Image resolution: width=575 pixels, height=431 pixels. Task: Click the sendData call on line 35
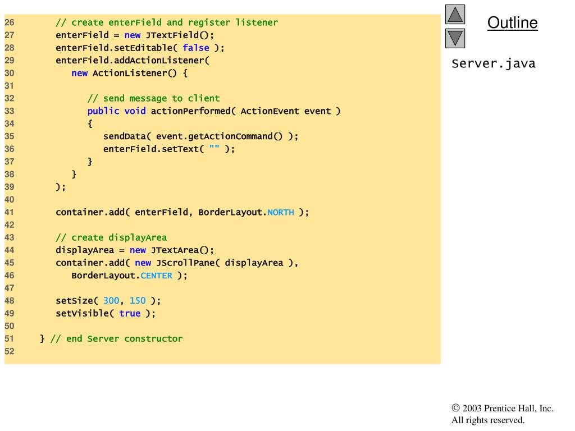(127, 136)
